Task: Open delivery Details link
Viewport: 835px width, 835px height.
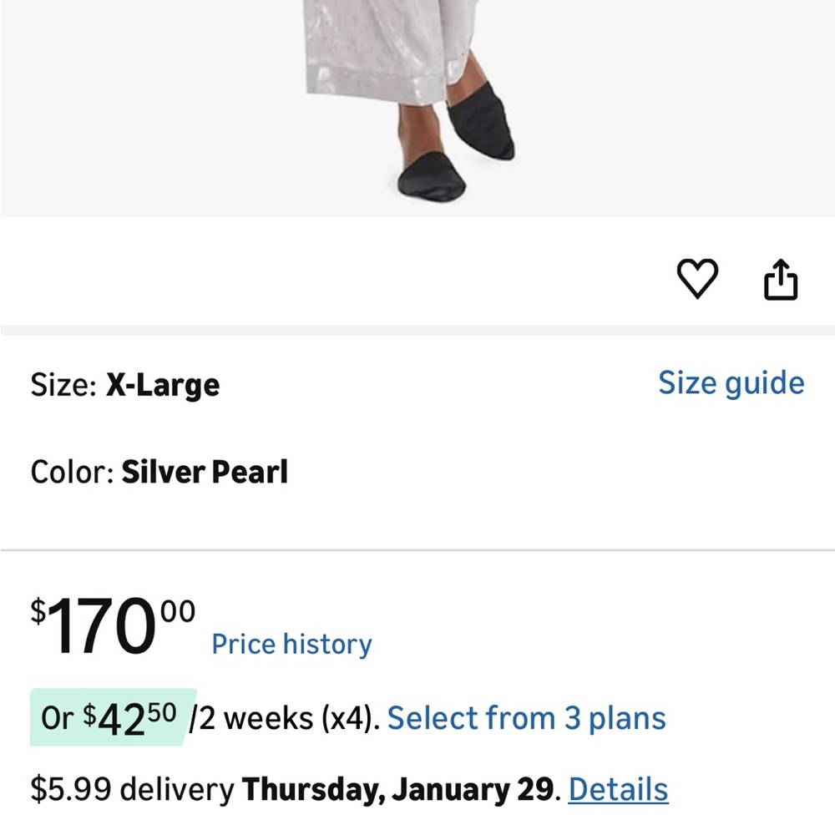Action: 618,789
